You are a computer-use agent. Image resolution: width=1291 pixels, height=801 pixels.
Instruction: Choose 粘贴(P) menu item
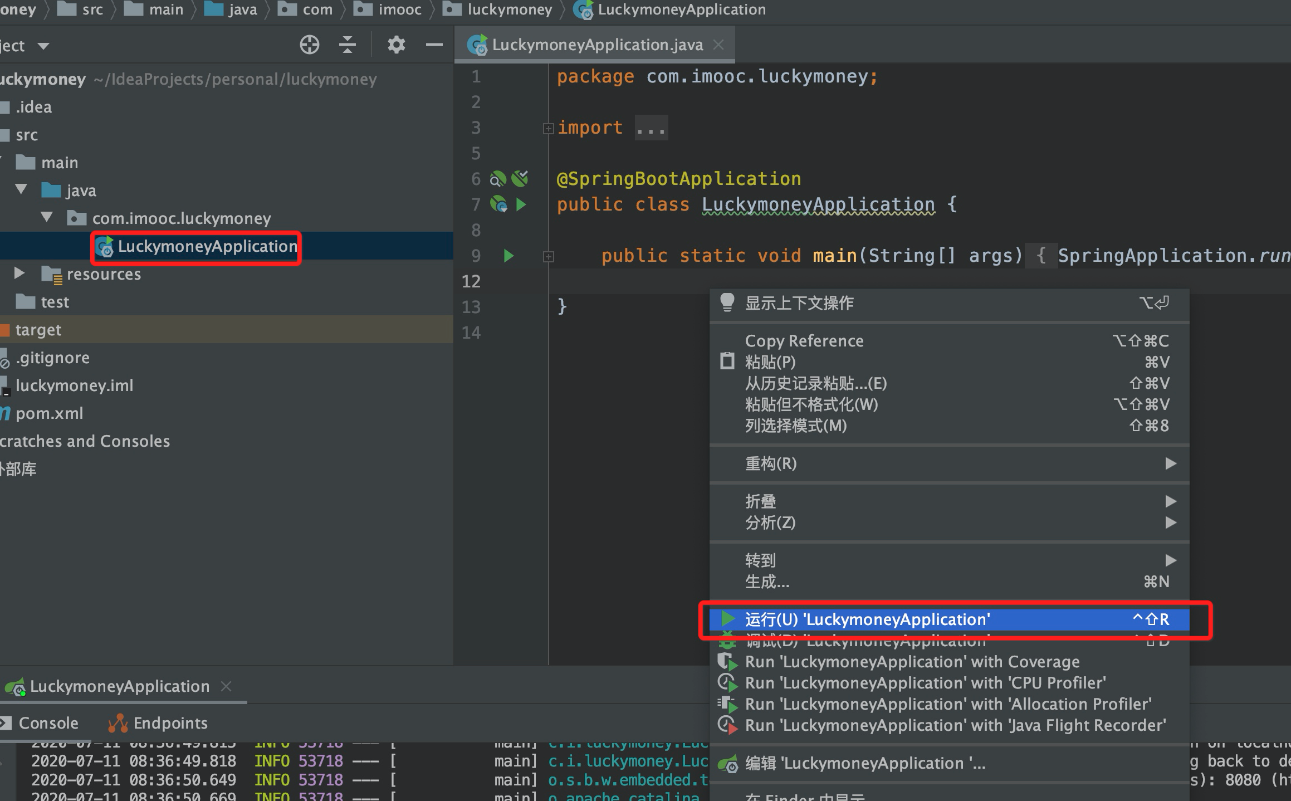click(950, 362)
